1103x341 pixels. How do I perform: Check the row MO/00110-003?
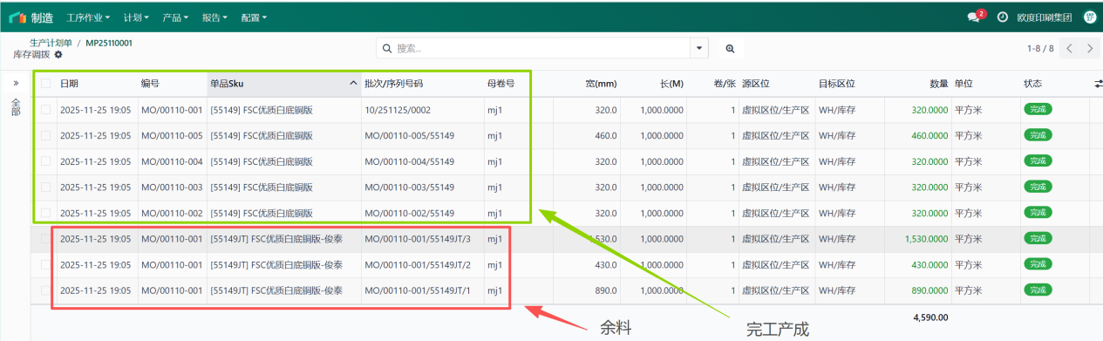(x=45, y=188)
